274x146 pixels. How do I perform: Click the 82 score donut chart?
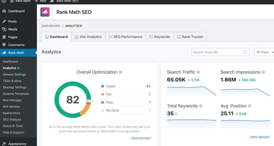coord(73,100)
